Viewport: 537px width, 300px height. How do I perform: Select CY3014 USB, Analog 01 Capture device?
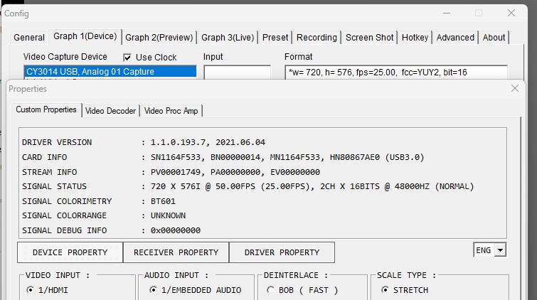pos(110,72)
